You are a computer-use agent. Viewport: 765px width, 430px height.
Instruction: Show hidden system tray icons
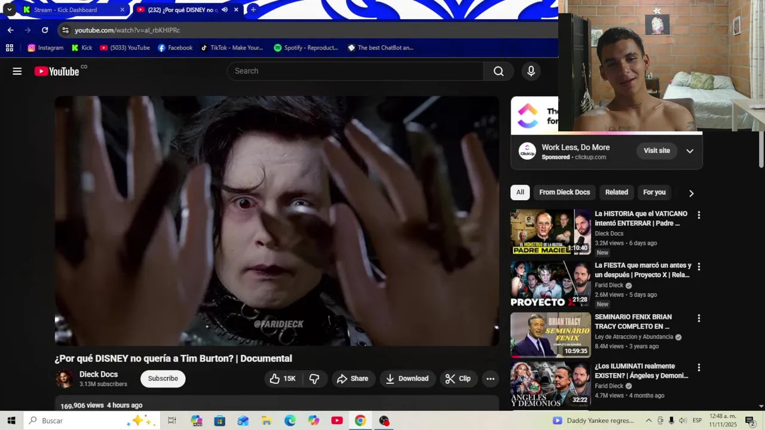(648, 420)
